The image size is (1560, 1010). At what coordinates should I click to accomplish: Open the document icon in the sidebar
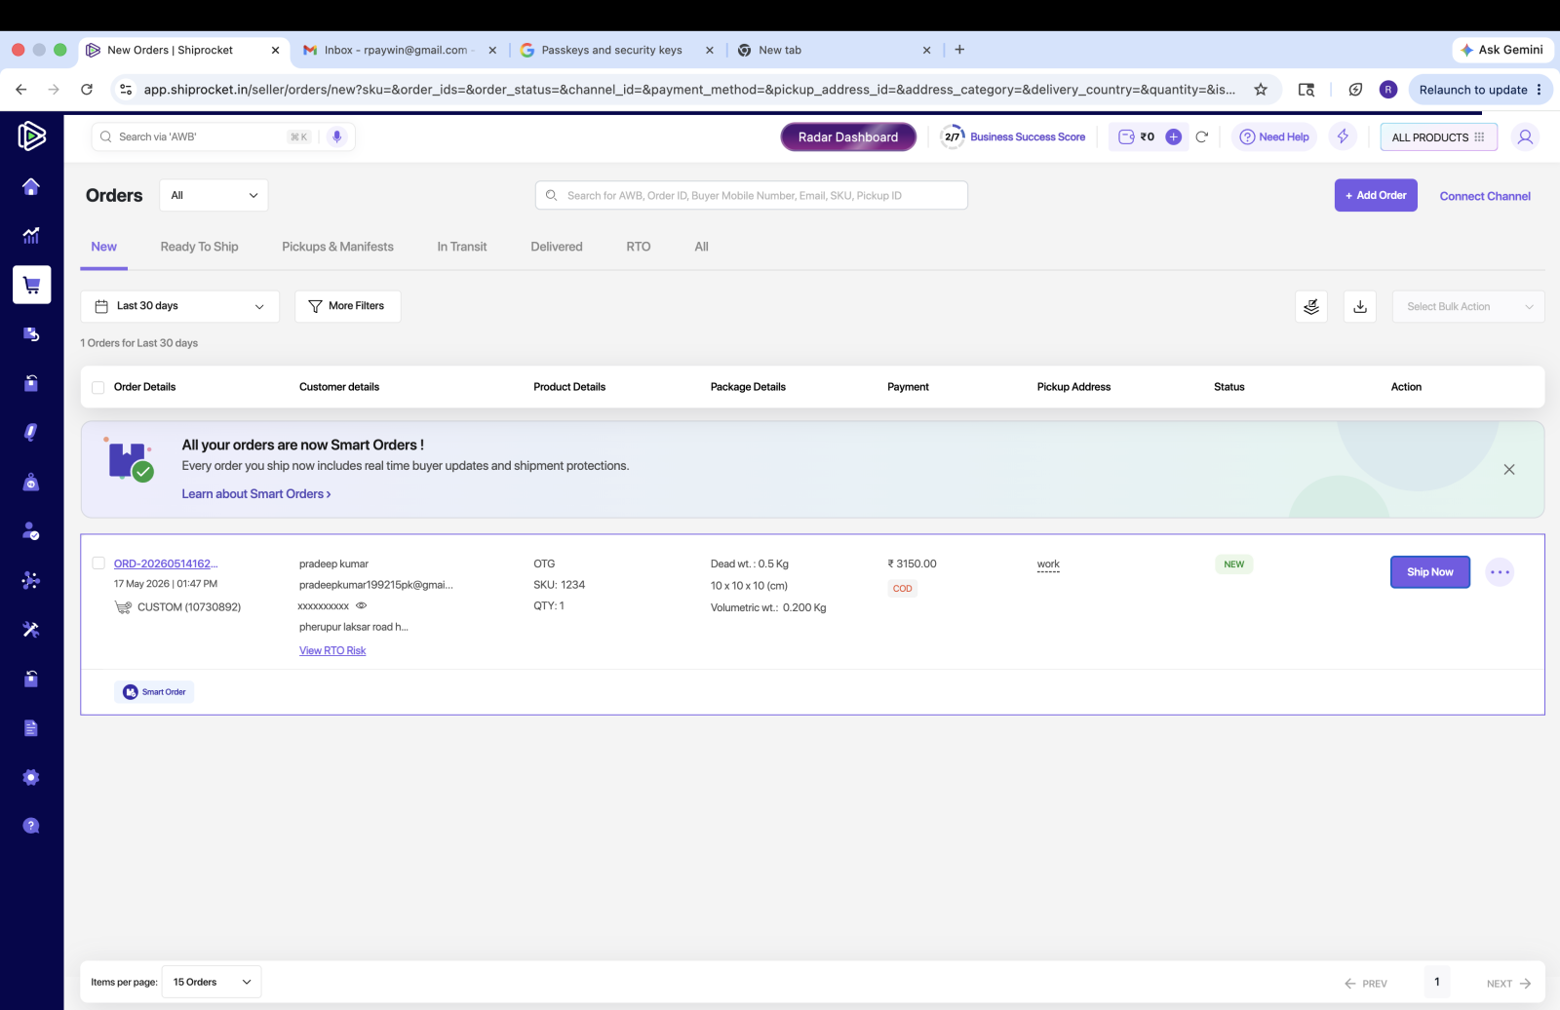click(x=31, y=728)
